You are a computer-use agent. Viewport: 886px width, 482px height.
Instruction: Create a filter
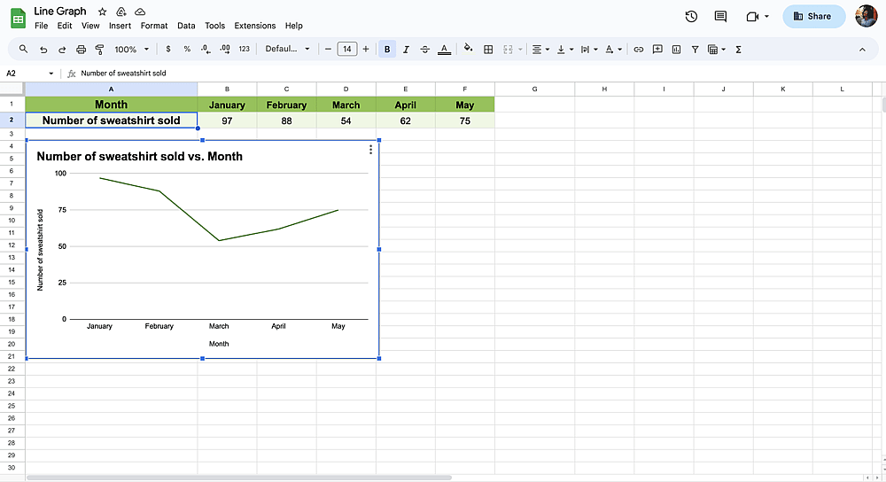pos(695,50)
